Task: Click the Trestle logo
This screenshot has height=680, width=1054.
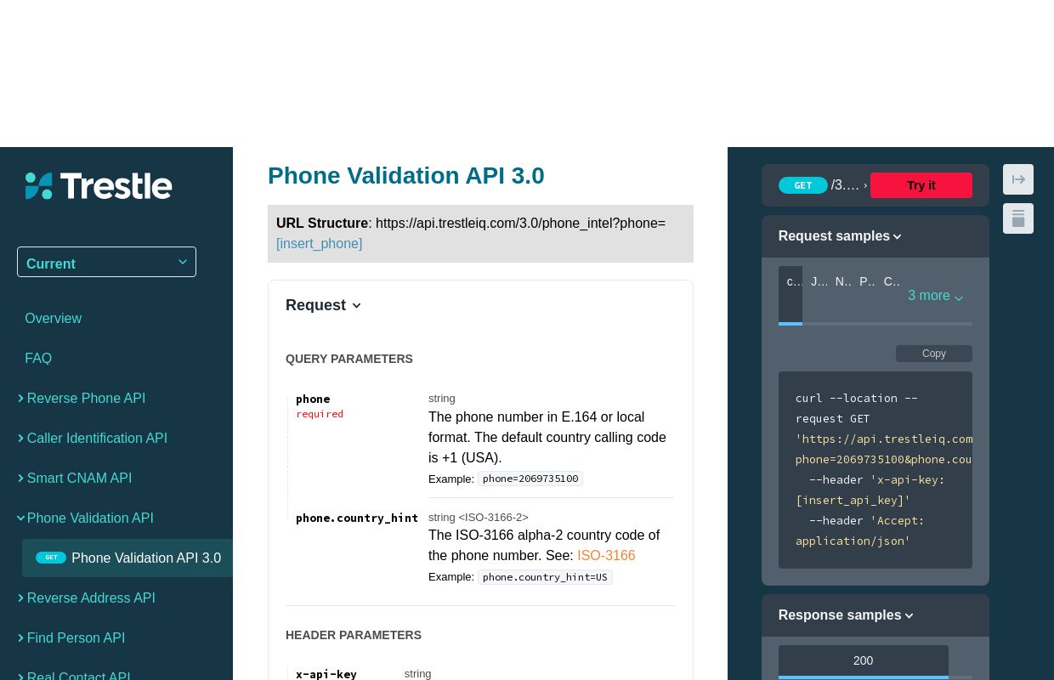Action: pyautogui.click(x=99, y=185)
